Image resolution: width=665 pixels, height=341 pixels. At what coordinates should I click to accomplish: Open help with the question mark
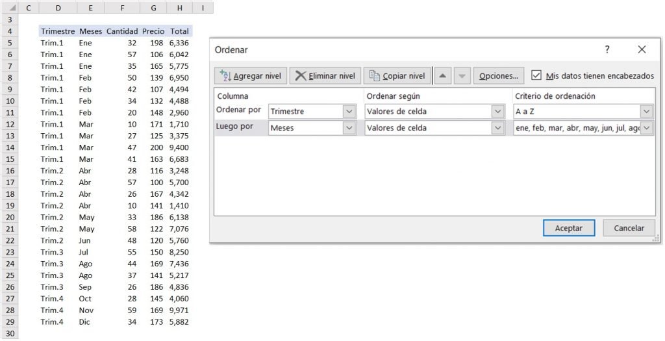click(607, 49)
